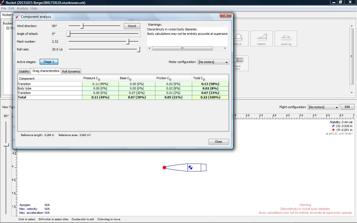Open the Motor configuration dropdown
This screenshot has width=357, height=223.
213,62
